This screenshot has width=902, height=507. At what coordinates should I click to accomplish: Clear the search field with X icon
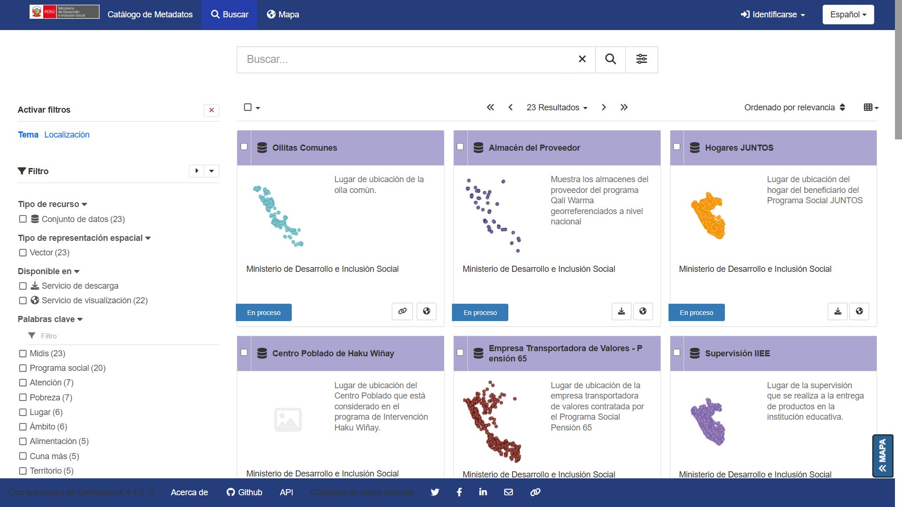582,59
